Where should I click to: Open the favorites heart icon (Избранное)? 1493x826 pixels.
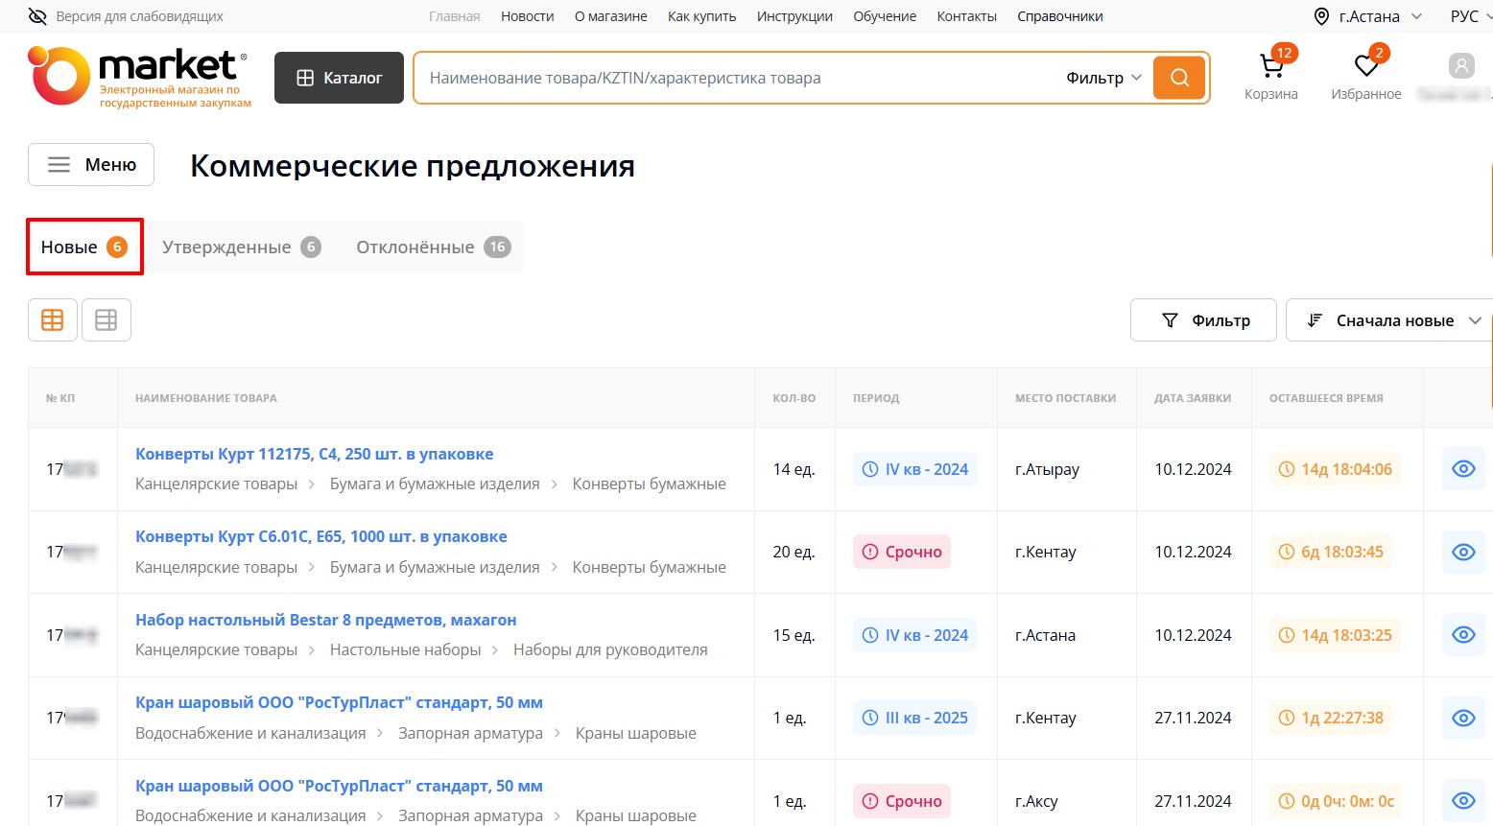(x=1365, y=67)
